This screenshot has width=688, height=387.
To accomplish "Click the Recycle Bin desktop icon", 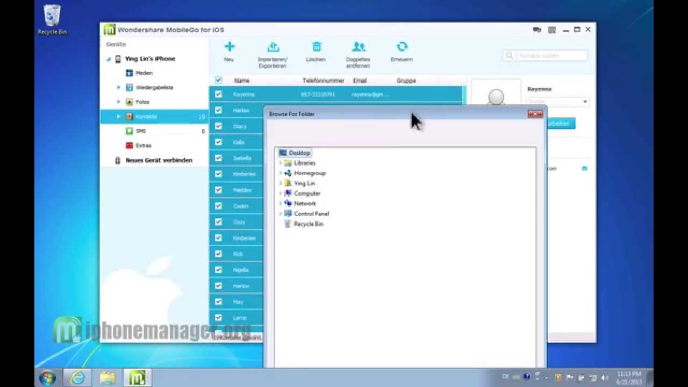I will pos(52,20).
